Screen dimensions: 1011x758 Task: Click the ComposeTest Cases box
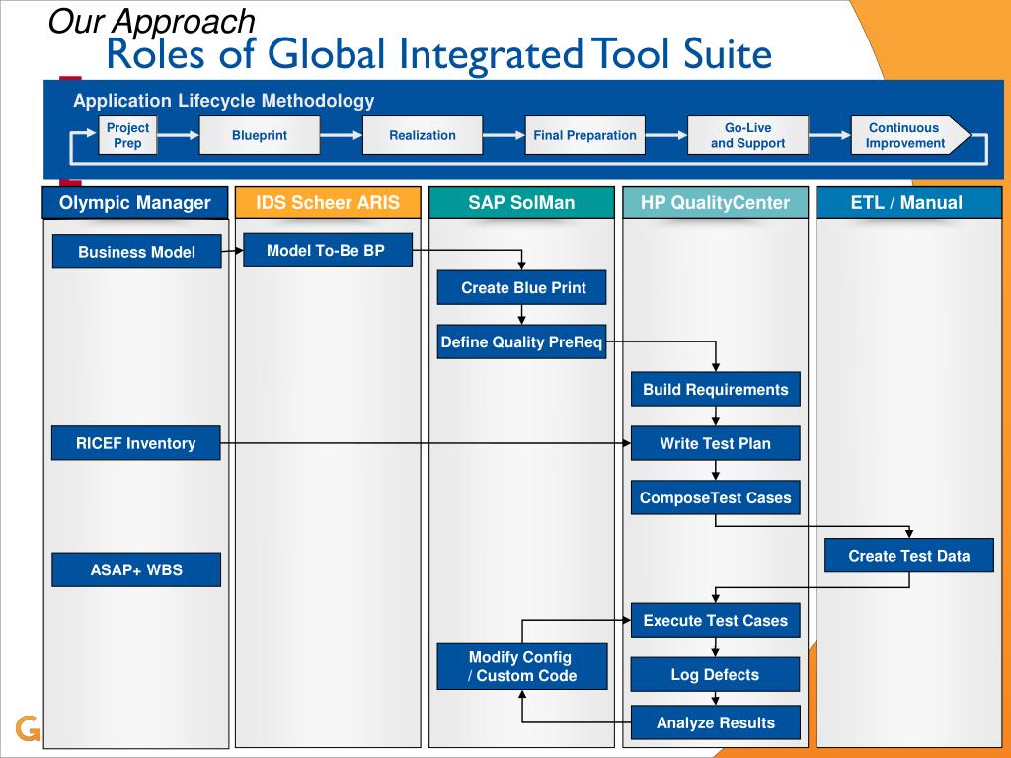point(715,497)
